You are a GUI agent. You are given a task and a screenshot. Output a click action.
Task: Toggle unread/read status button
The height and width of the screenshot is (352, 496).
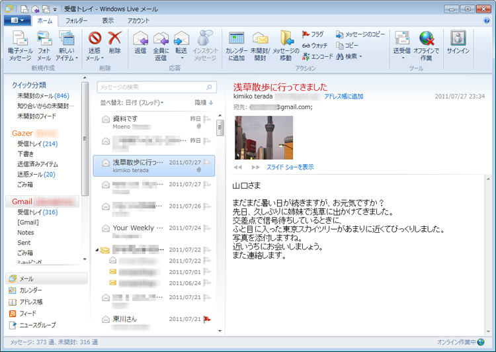pyautogui.click(x=260, y=46)
